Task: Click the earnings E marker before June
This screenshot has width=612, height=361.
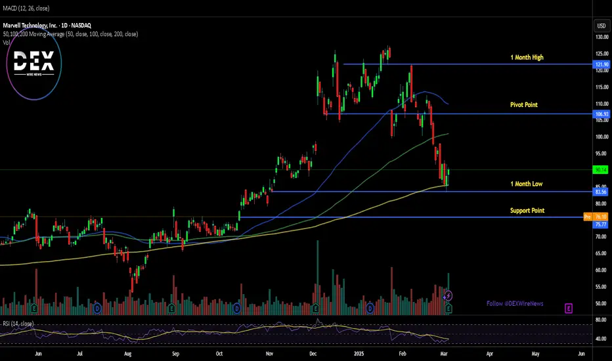Action: pos(34,308)
